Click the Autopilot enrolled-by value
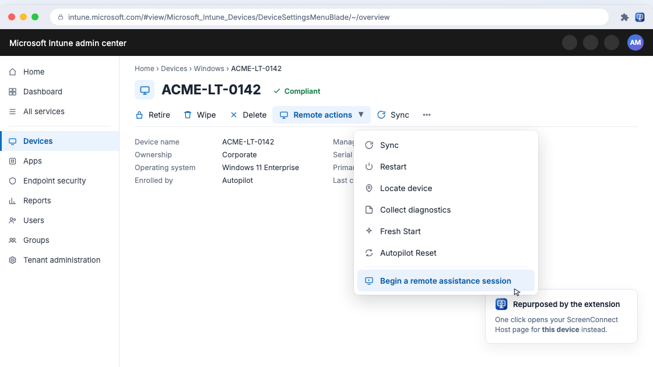Viewport: 653px width, 367px height. tap(237, 181)
